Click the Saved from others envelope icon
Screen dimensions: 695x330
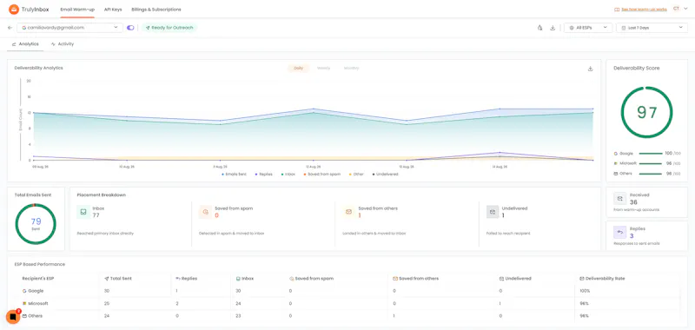pos(349,212)
